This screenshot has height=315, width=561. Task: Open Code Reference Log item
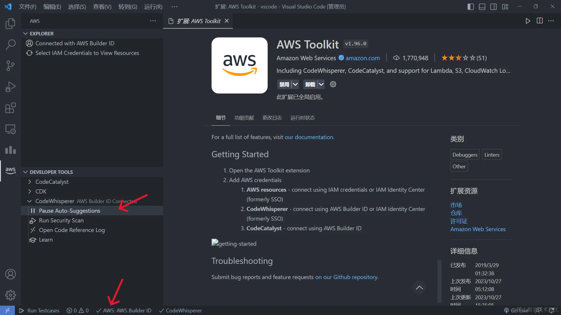click(92, 230)
